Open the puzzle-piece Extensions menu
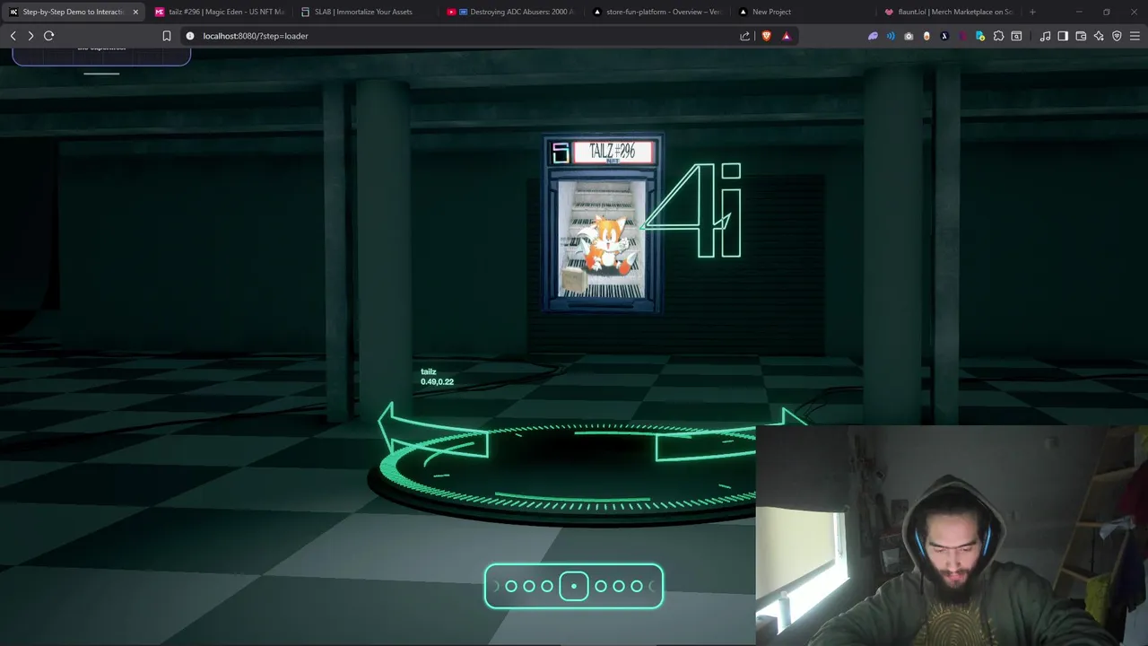Image resolution: width=1148 pixels, height=646 pixels. [998, 36]
